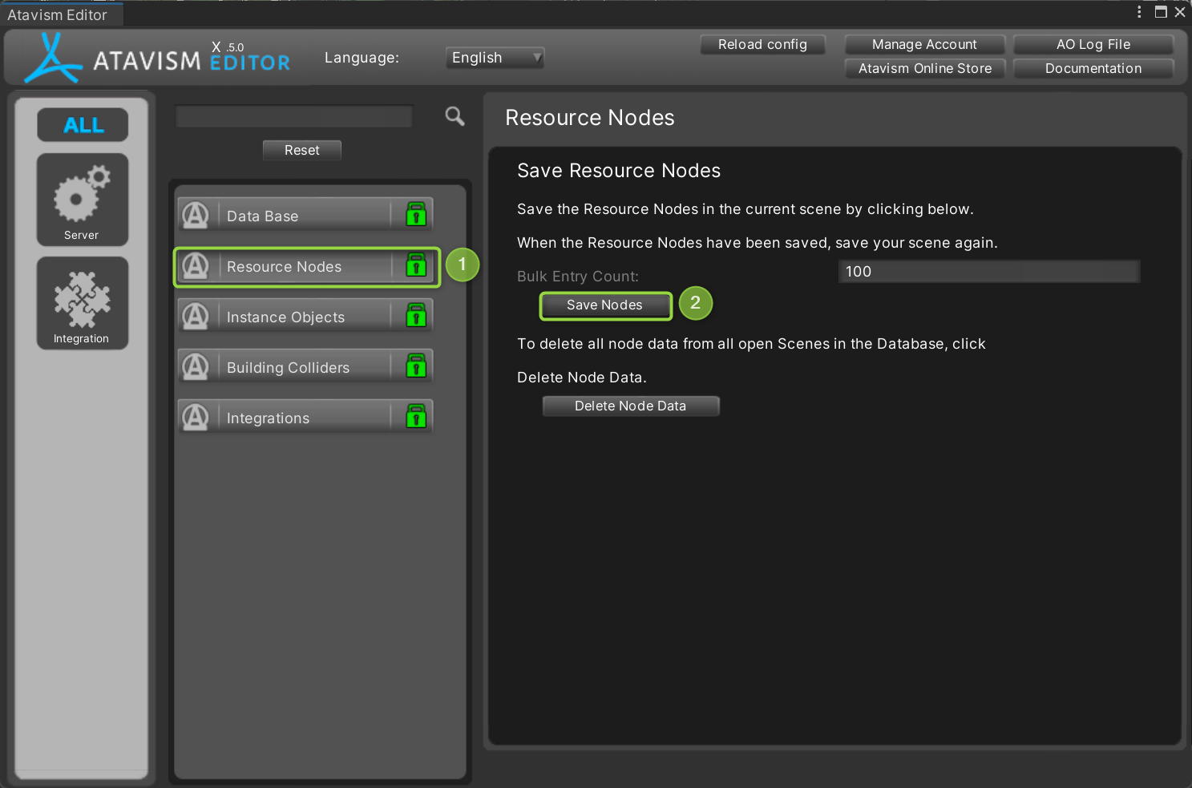
Task: Click the Atavism logo beside Building Colliders
Action: [196, 366]
